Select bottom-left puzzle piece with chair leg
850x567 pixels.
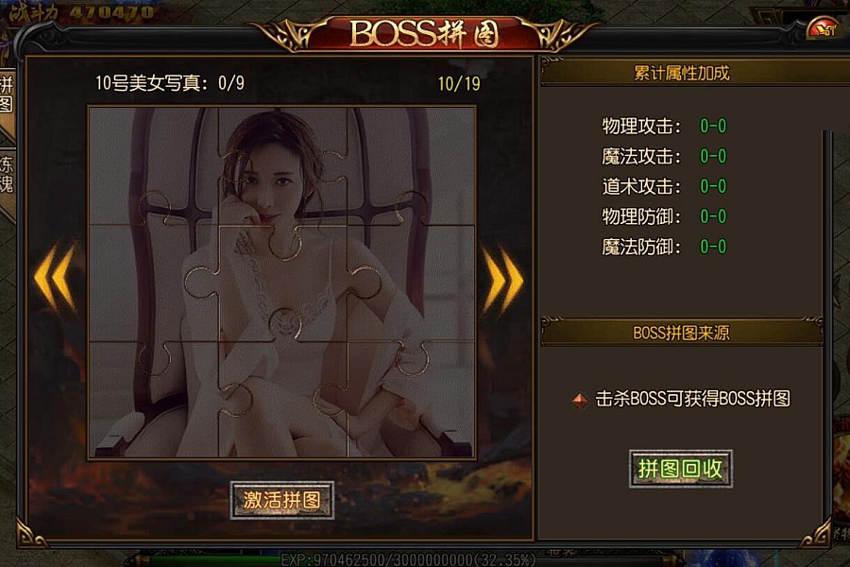tap(153, 400)
